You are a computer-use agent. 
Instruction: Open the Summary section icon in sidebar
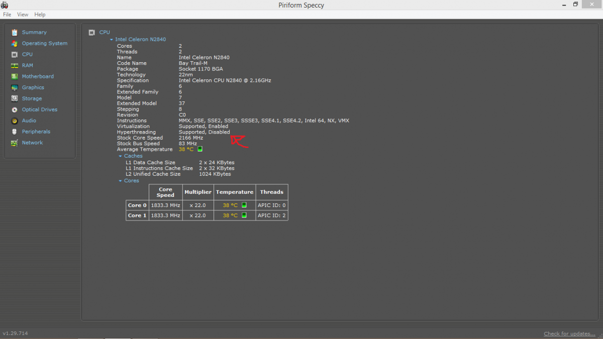click(14, 32)
